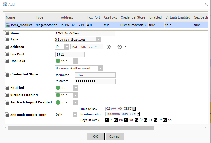The width and height of the screenshot is (211, 143).
Task: Click the double-chevron icon next to address field
Action: (x=109, y=47)
